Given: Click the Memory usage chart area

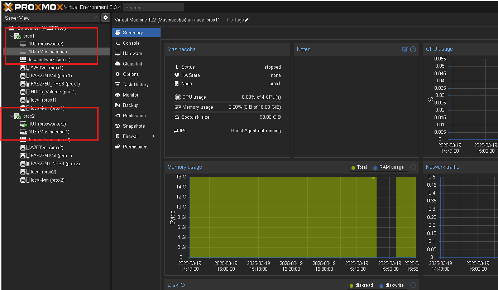Looking at the screenshot, I should point(303,217).
